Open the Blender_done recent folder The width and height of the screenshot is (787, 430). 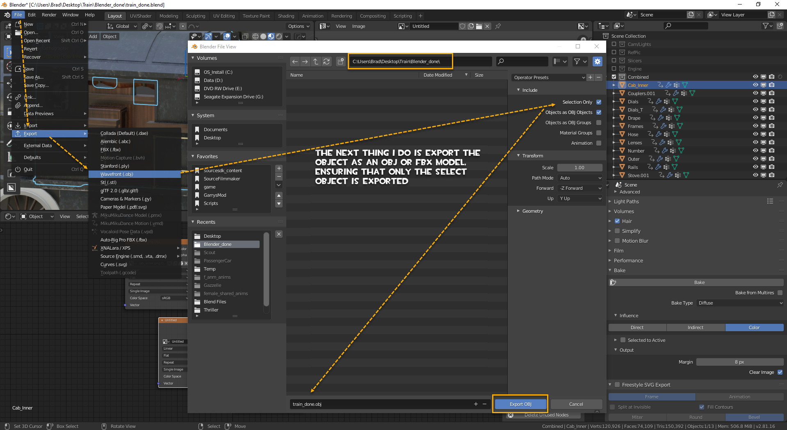(x=226, y=244)
